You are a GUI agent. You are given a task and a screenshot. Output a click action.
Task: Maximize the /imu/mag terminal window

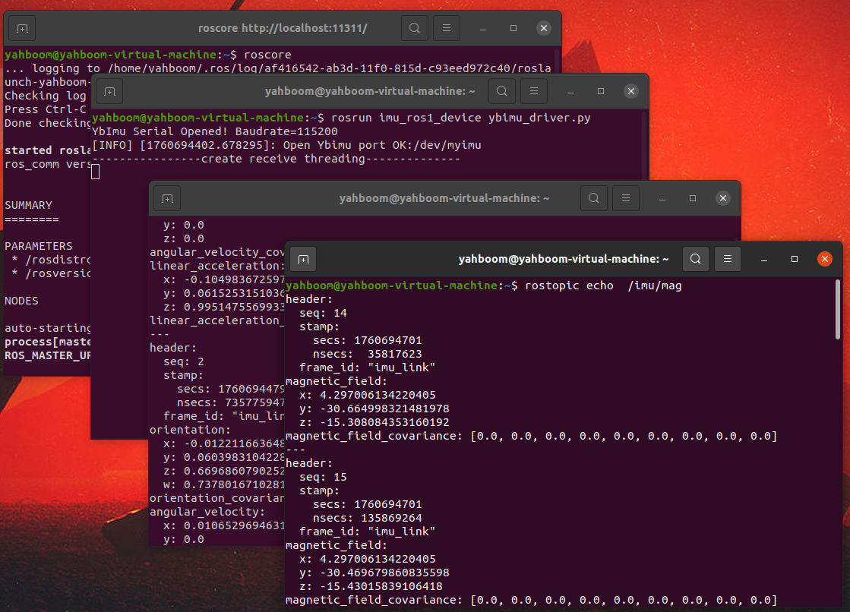(795, 259)
